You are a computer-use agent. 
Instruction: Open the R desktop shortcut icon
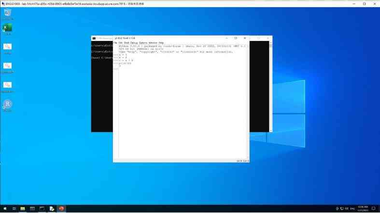(x=8, y=104)
